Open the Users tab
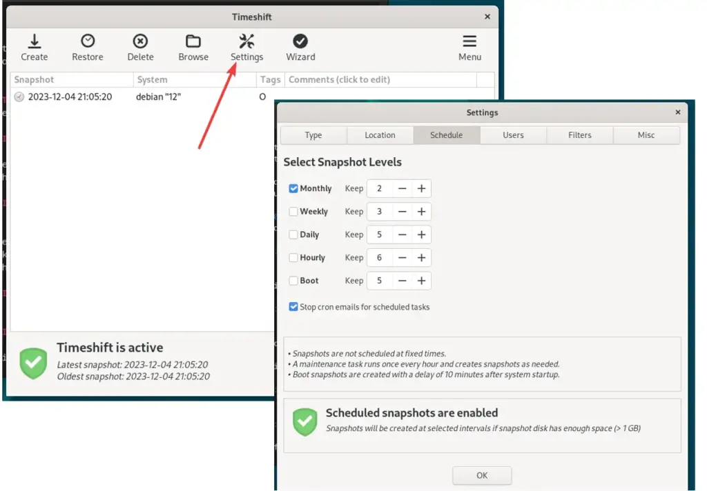The image size is (707, 491). [x=513, y=135]
